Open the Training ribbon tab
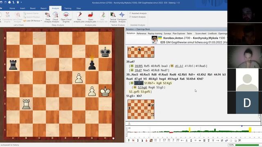Screen dimensions: 262x147 tap(68, 8)
